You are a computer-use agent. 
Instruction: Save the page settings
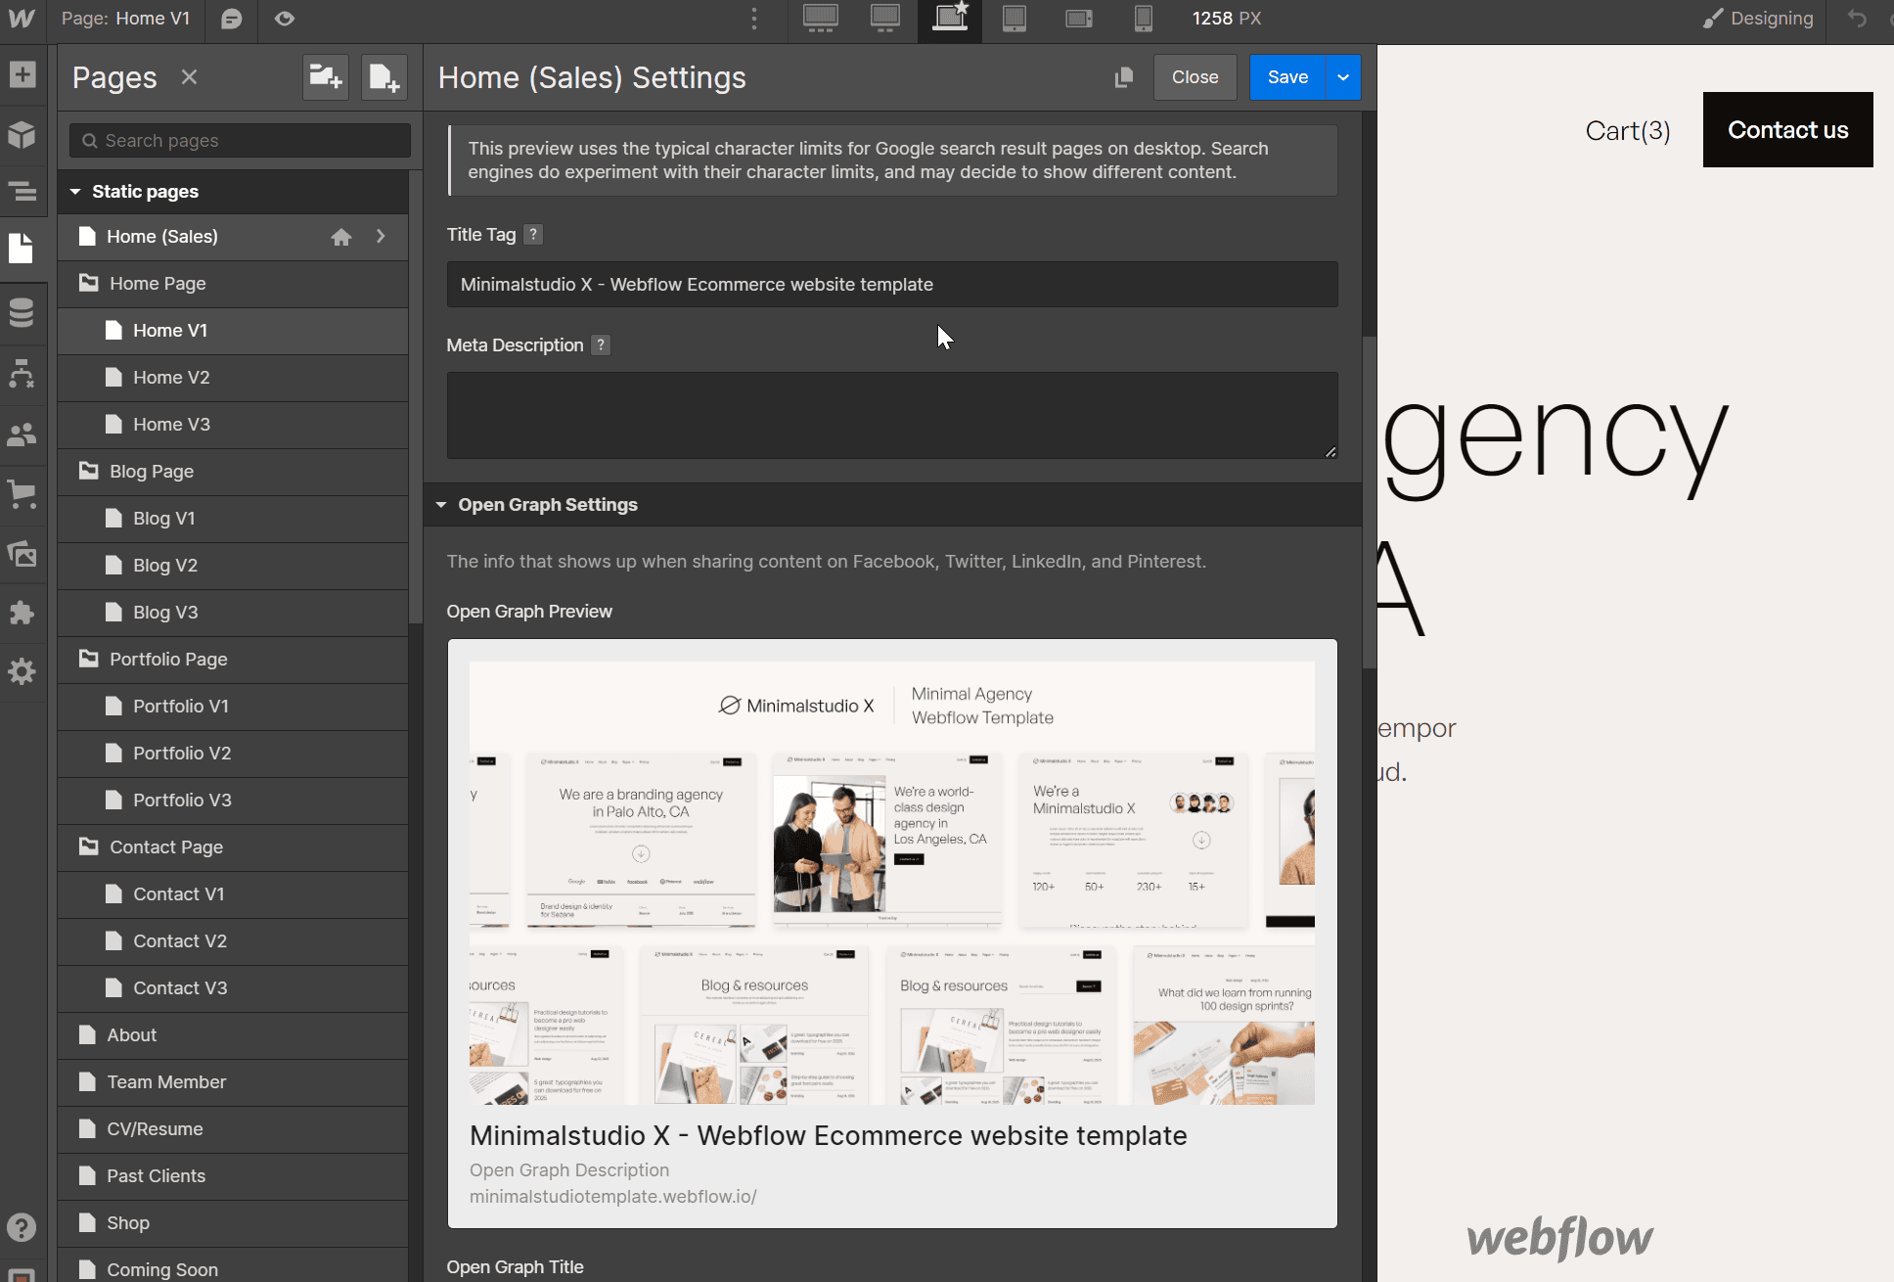click(x=1286, y=76)
